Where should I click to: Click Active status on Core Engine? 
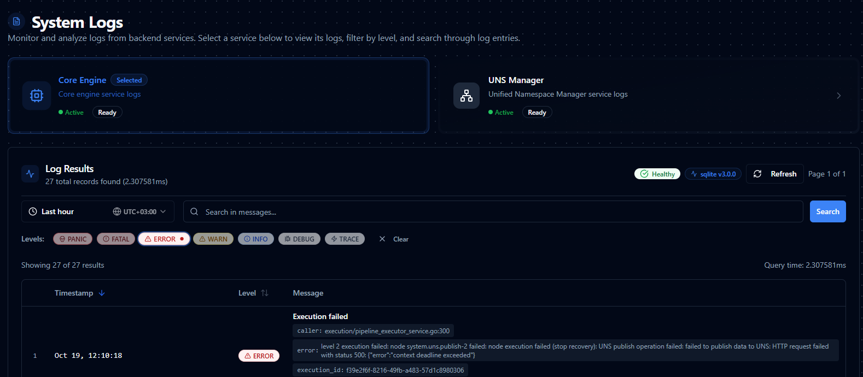pyautogui.click(x=71, y=112)
